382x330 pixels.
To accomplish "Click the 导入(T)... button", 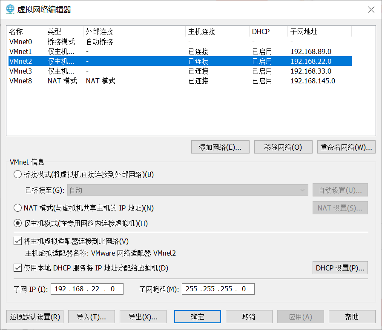I will click(x=92, y=317).
